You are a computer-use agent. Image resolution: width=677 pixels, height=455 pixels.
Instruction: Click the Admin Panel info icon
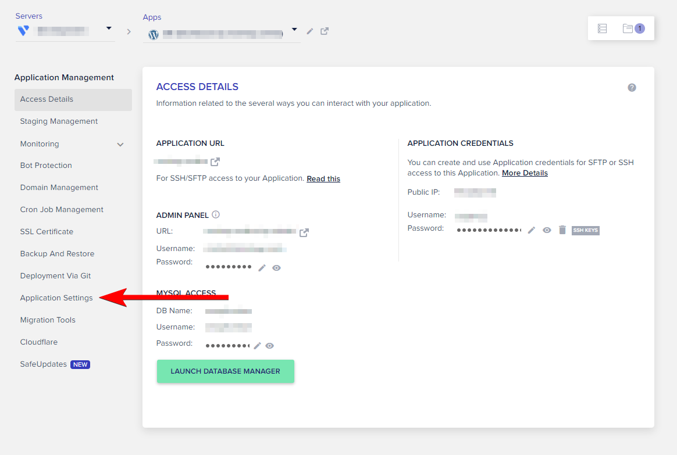pyautogui.click(x=215, y=214)
